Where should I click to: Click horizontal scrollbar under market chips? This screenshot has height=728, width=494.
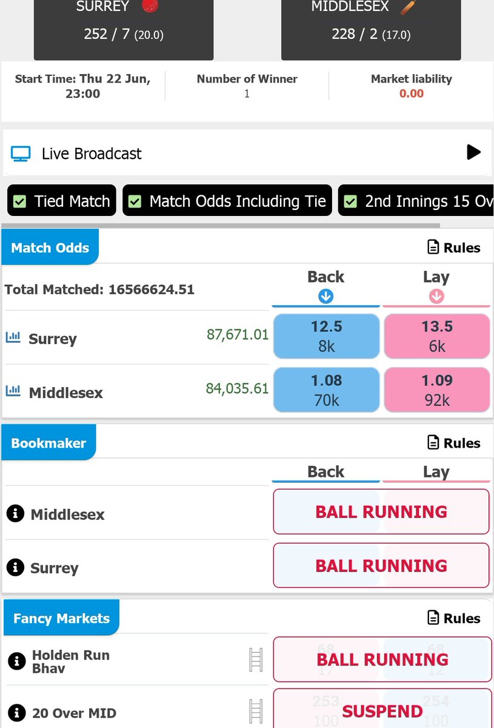click(221, 225)
